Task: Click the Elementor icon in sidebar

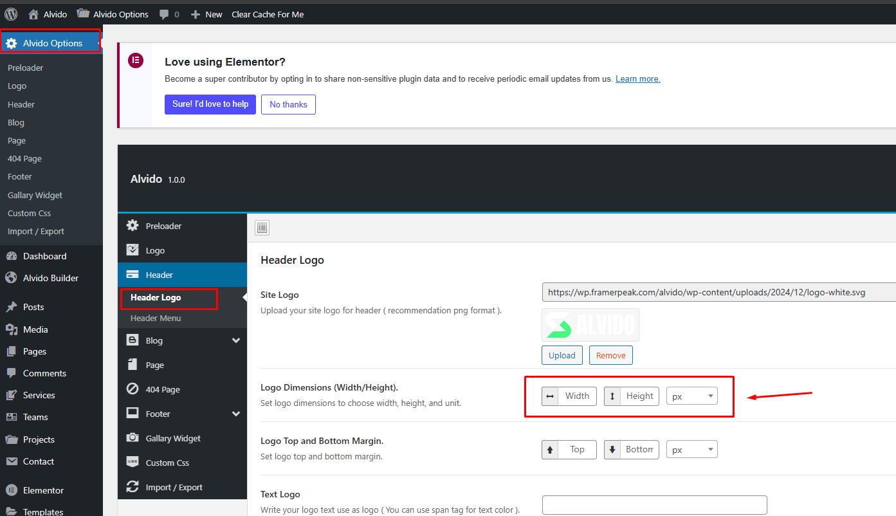Action: pyautogui.click(x=11, y=490)
